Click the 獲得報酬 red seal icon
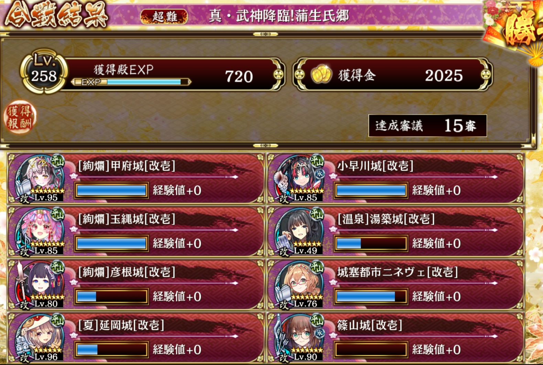The width and height of the screenshot is (543, 365). click(20, 117)
